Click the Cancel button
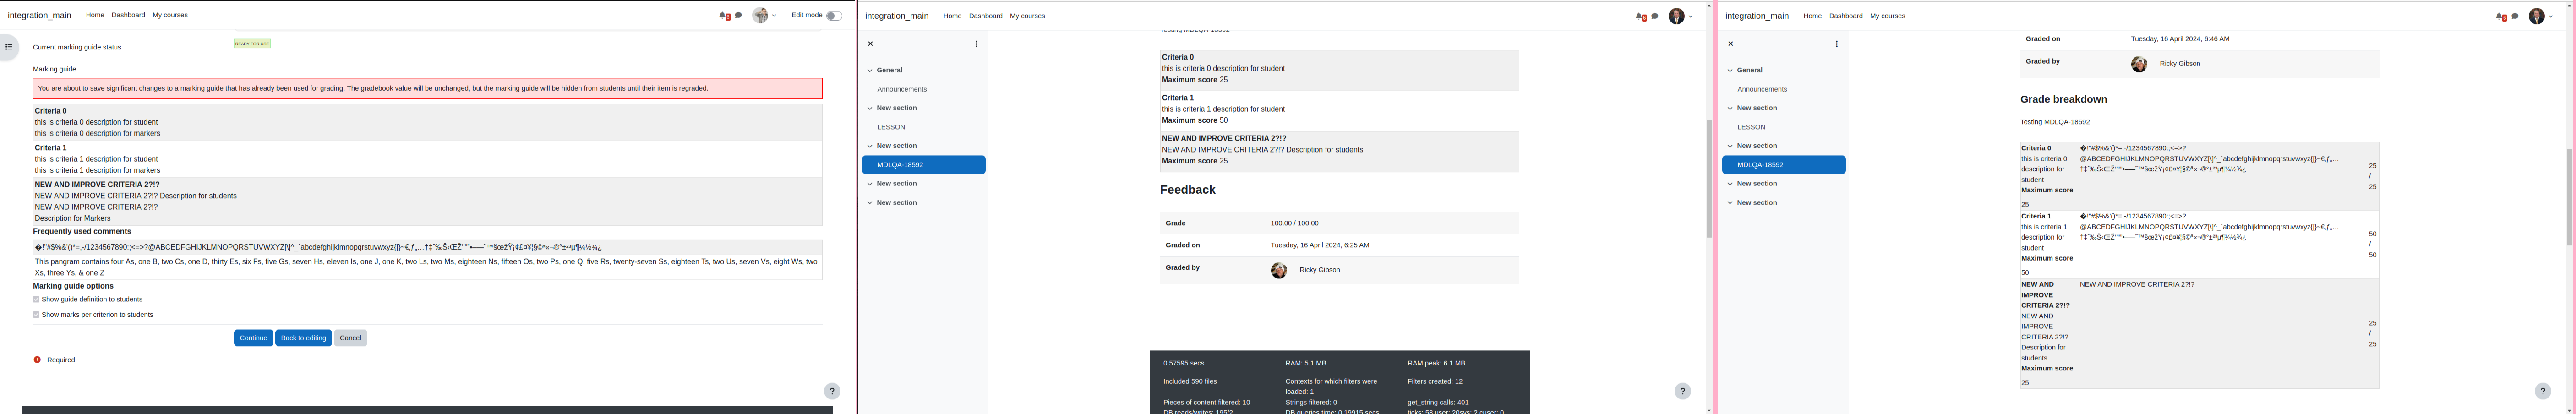Screen dimensions: 2576x414 350,338
